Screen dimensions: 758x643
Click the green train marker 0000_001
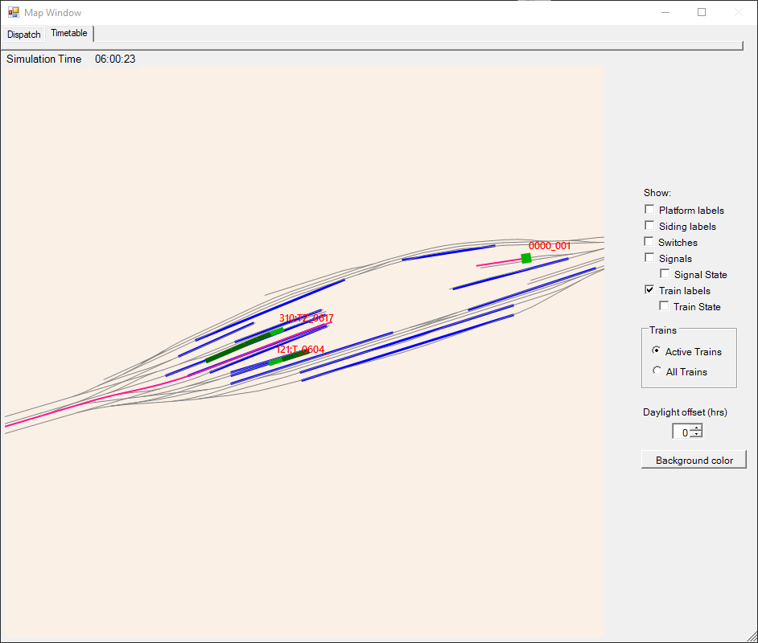[x=526, y=258]
